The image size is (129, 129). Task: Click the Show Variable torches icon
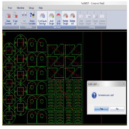(x=32, y=18)
